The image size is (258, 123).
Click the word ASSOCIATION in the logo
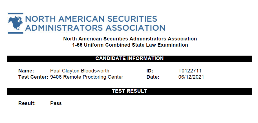coord(135,28)
